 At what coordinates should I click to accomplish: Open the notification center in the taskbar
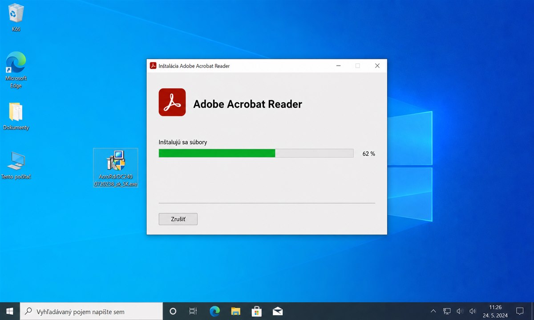coord(519,311)
